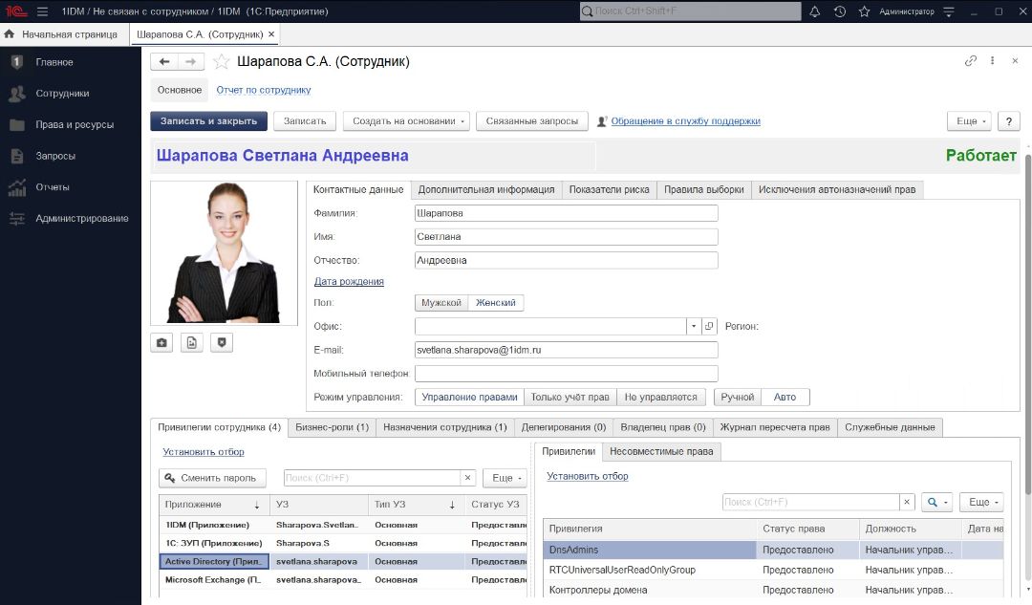The height and width of the screenshot is (605, 1032).
Task: Navigate back with the left arrow button
Action: (x=164, y=61)
